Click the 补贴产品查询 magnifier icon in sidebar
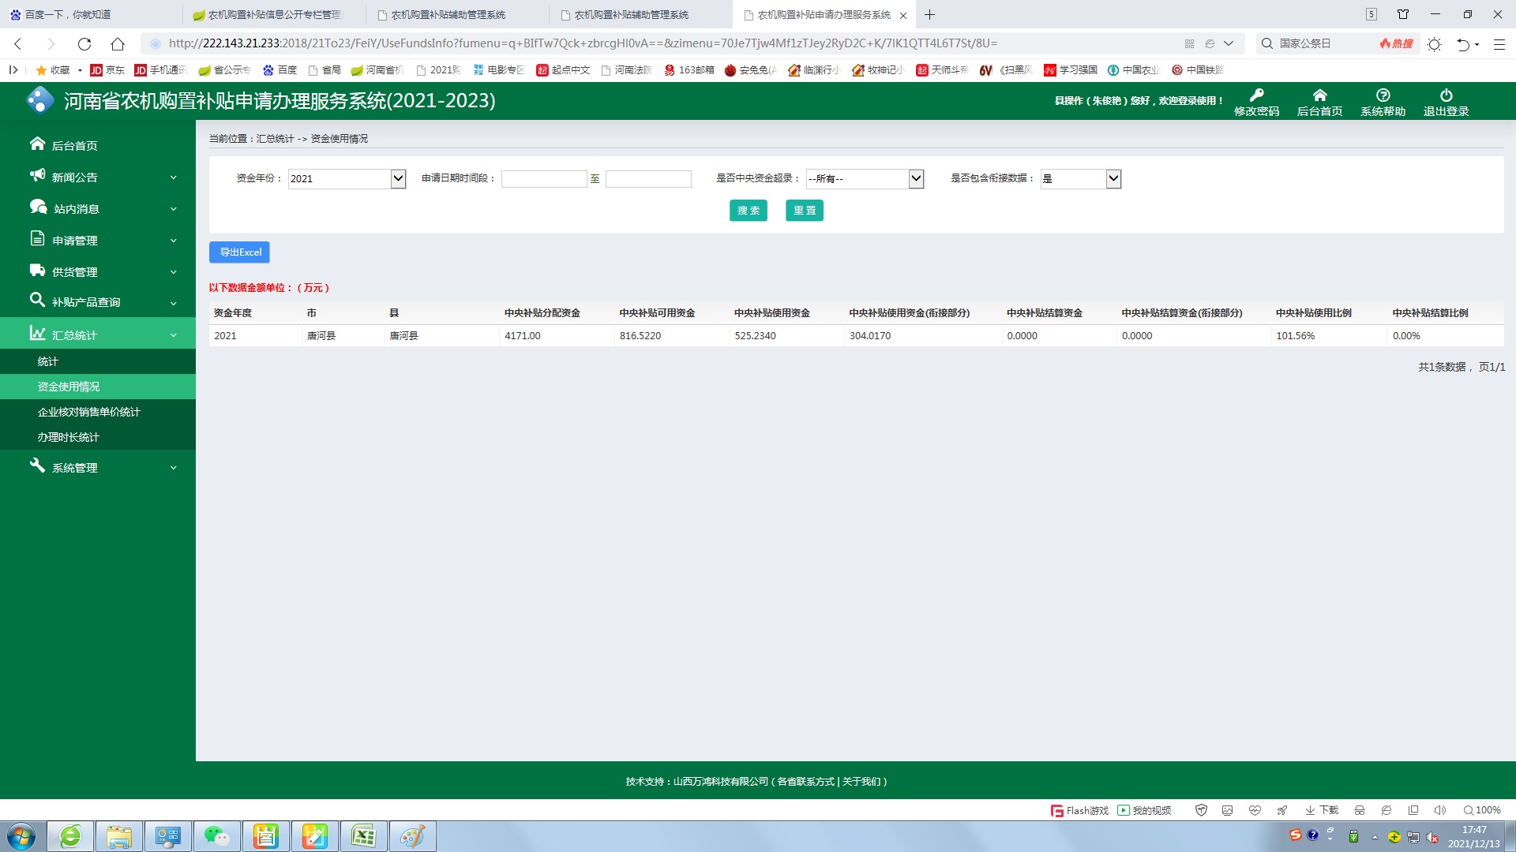Image resolution: width=1516 pixels, height=852 pixels. pyautogui.click(x=37, y=300)
